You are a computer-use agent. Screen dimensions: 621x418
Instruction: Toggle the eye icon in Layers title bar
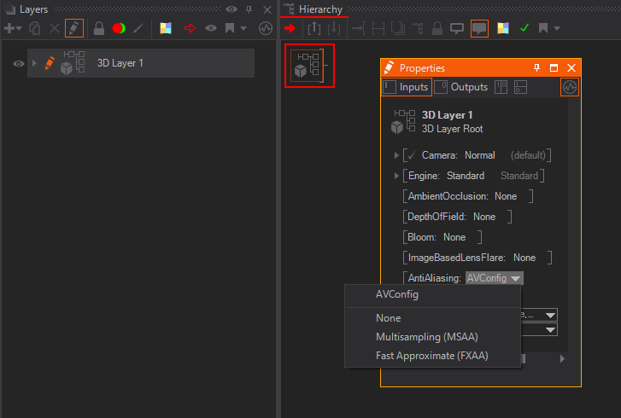point(231,9)
